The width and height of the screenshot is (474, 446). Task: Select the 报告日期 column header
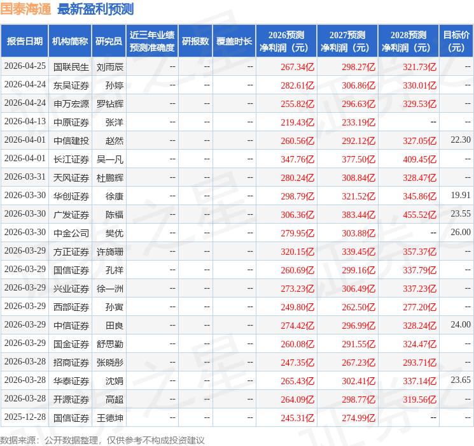coord(25,41)
